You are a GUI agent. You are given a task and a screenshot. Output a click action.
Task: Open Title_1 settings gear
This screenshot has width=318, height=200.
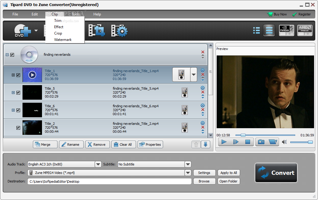203,71
